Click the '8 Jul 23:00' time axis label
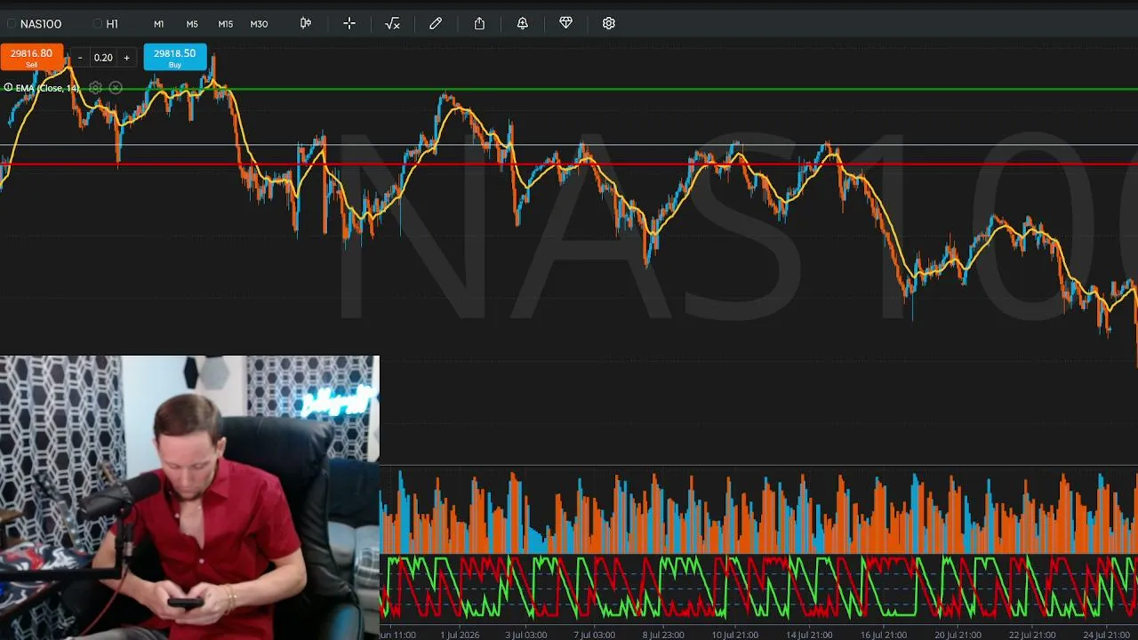Screen dimensions: 1138x640 (662, 635)
